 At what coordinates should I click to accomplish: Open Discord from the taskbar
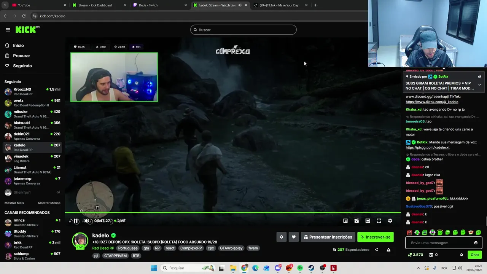278,268
